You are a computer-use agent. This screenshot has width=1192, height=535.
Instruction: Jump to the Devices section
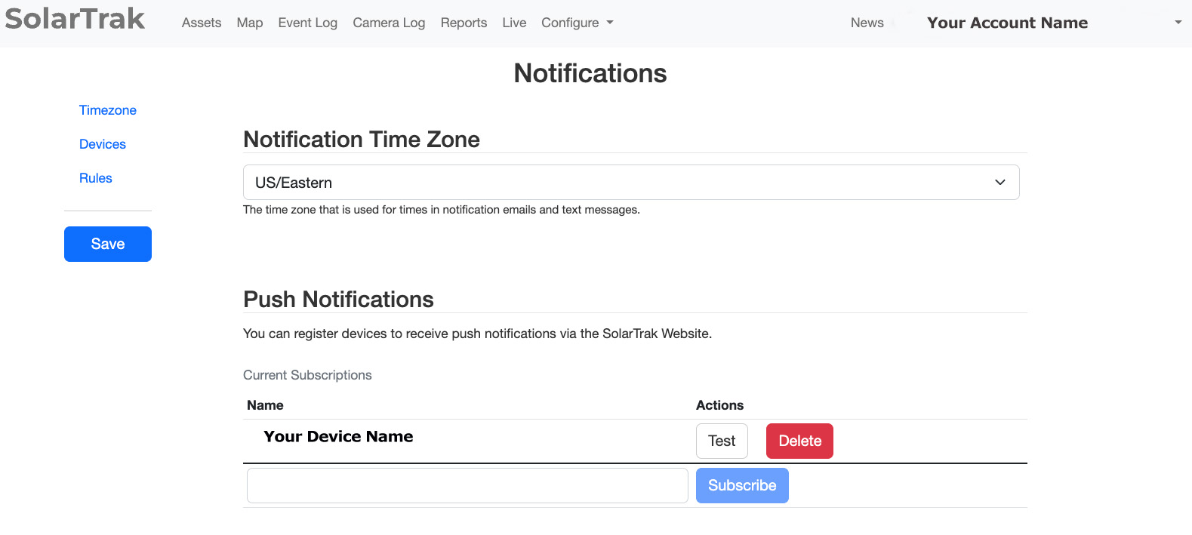tap(103, 144)
